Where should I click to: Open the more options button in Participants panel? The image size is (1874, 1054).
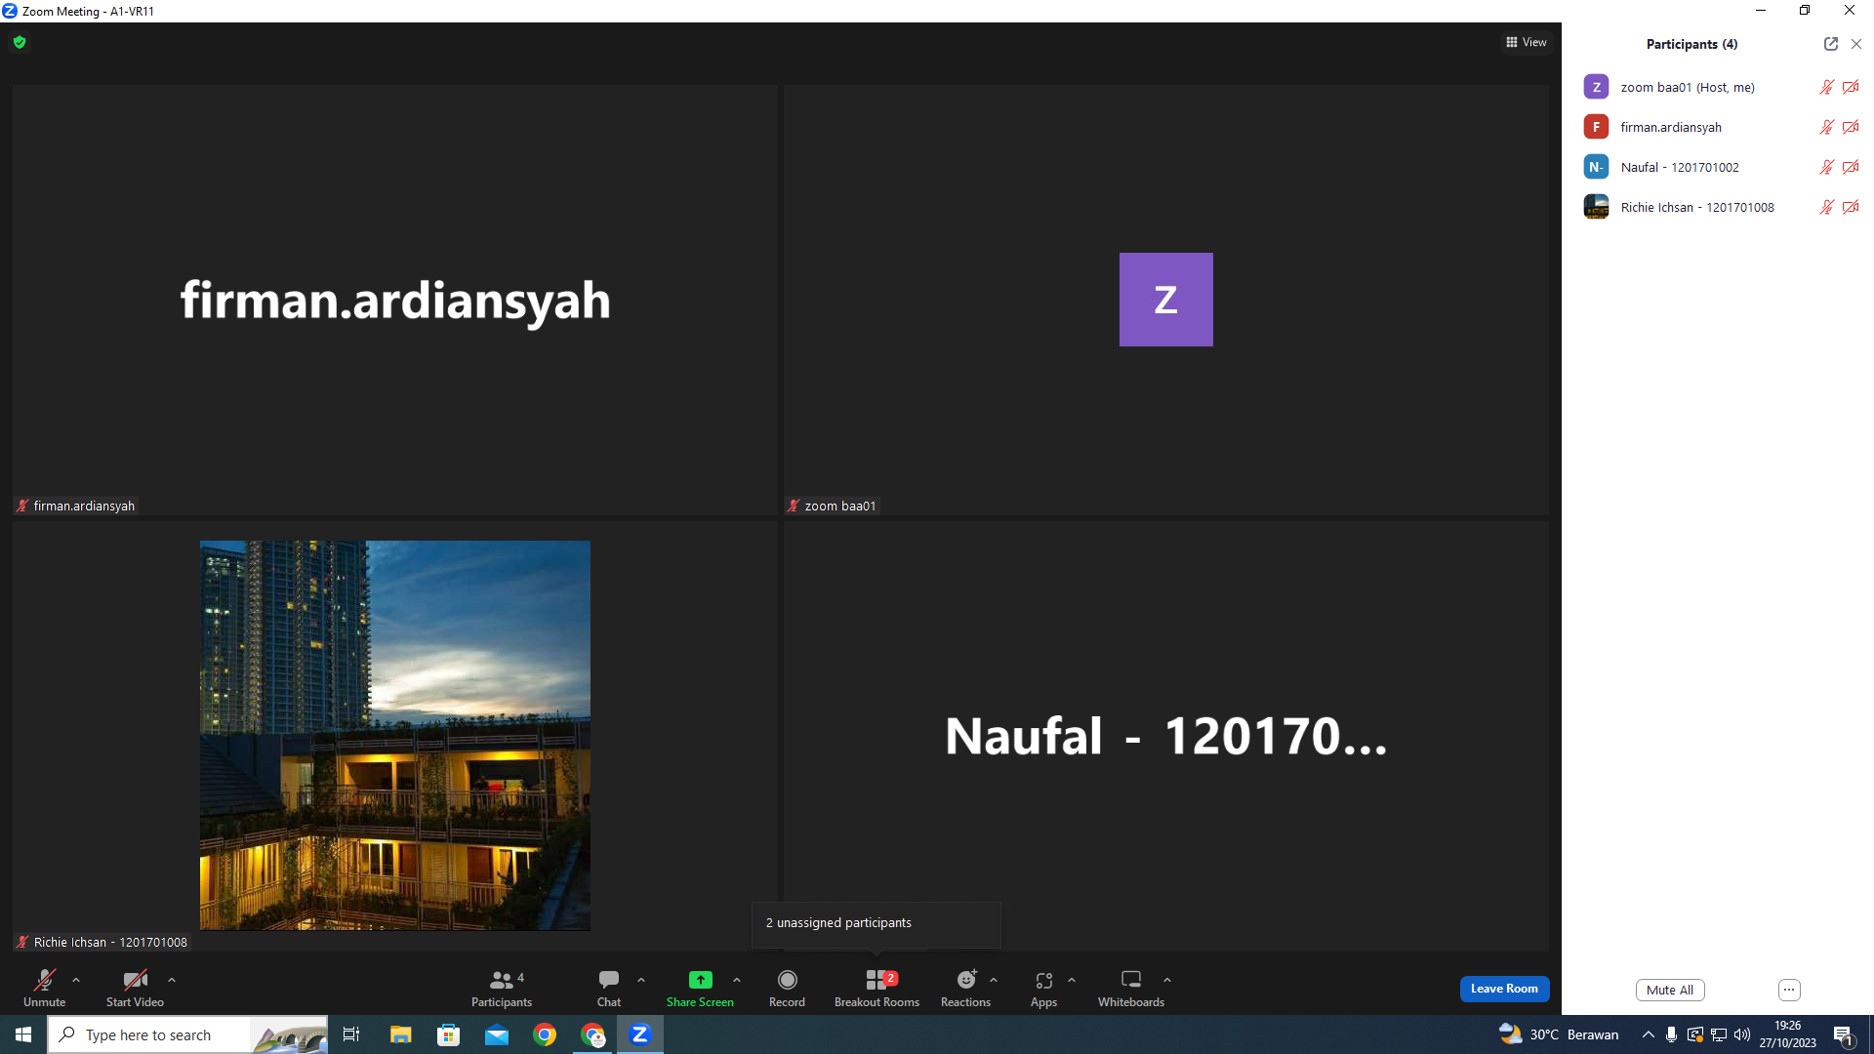click(x=1789, y=990)
